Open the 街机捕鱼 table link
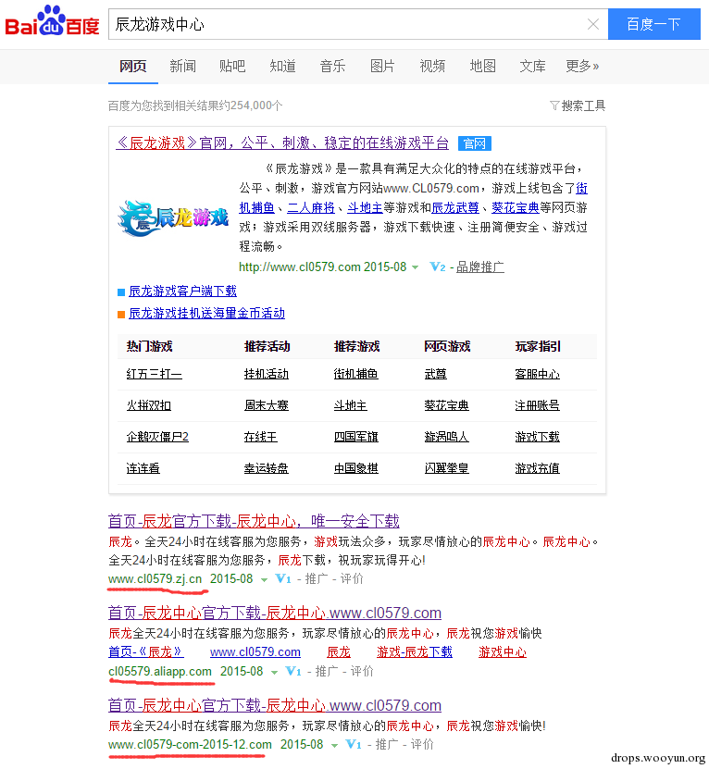 click(x=355, y=374)
